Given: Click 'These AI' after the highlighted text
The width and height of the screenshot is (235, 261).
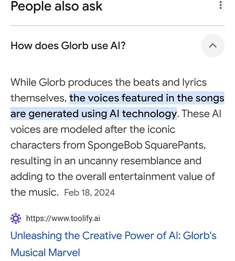Looking at the screenshot, I should 202,114.
